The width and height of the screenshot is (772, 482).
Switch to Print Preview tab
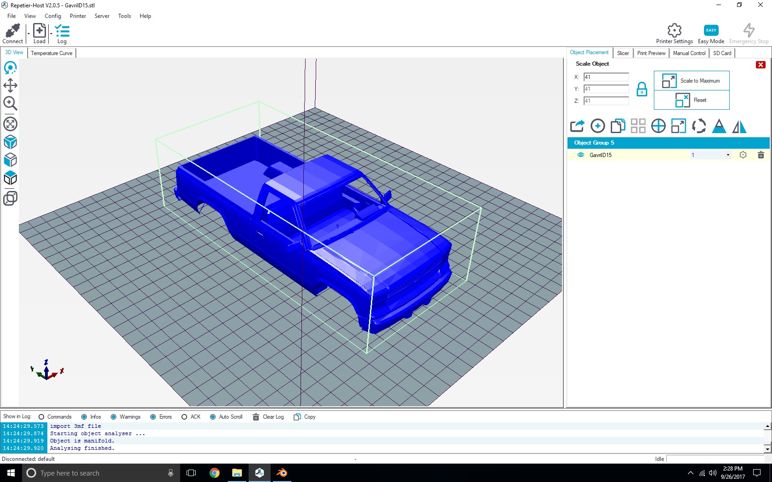pos(651,53)
